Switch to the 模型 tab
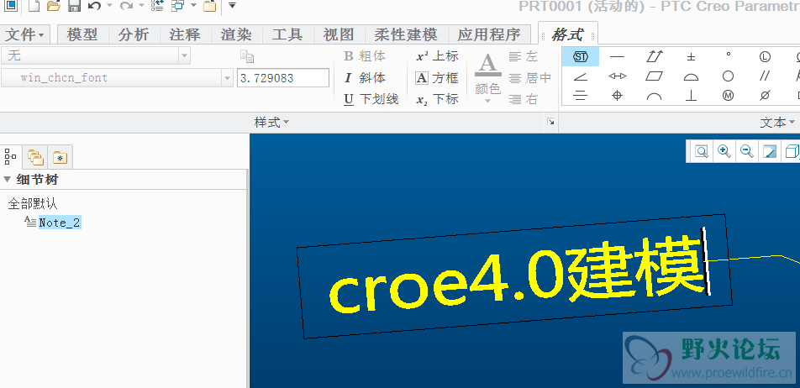800x388 pixels. pos(82,34)
